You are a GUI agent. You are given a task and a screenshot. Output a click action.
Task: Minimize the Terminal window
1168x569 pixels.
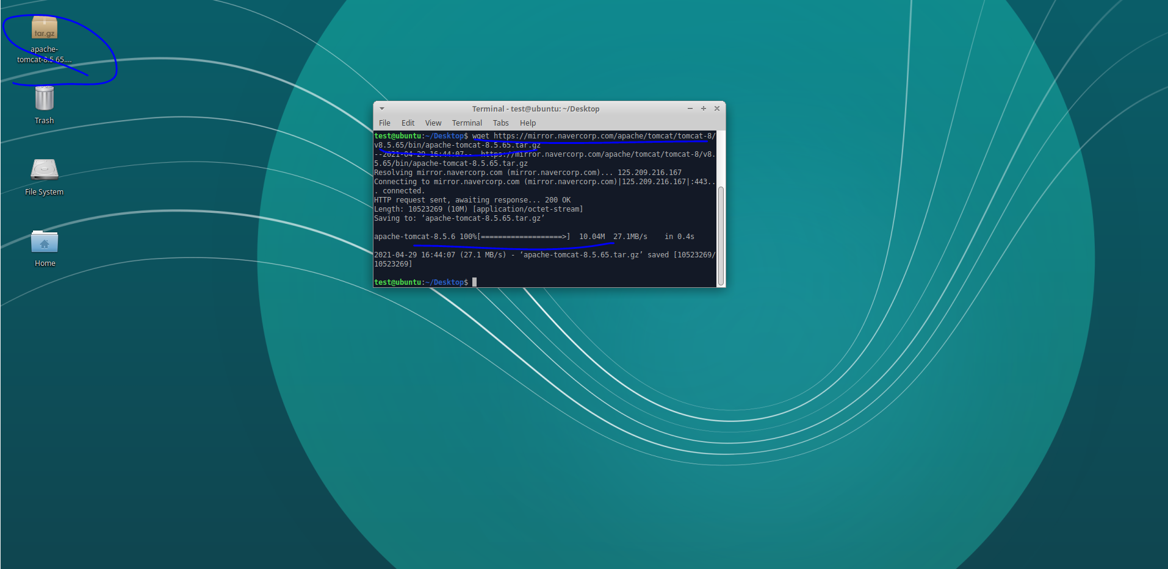click(690, 109)
